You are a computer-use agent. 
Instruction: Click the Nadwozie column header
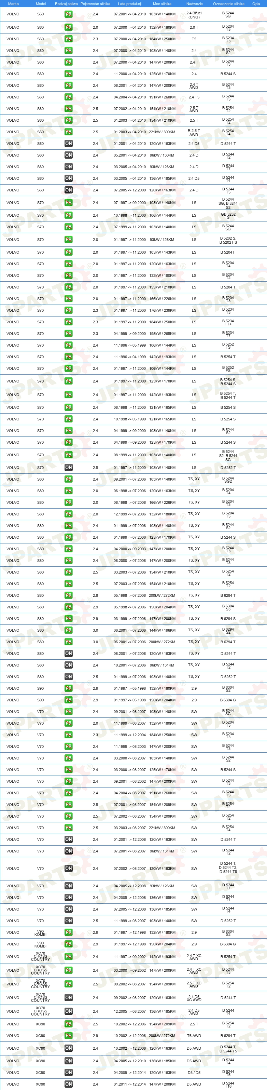tap(194, 4)
